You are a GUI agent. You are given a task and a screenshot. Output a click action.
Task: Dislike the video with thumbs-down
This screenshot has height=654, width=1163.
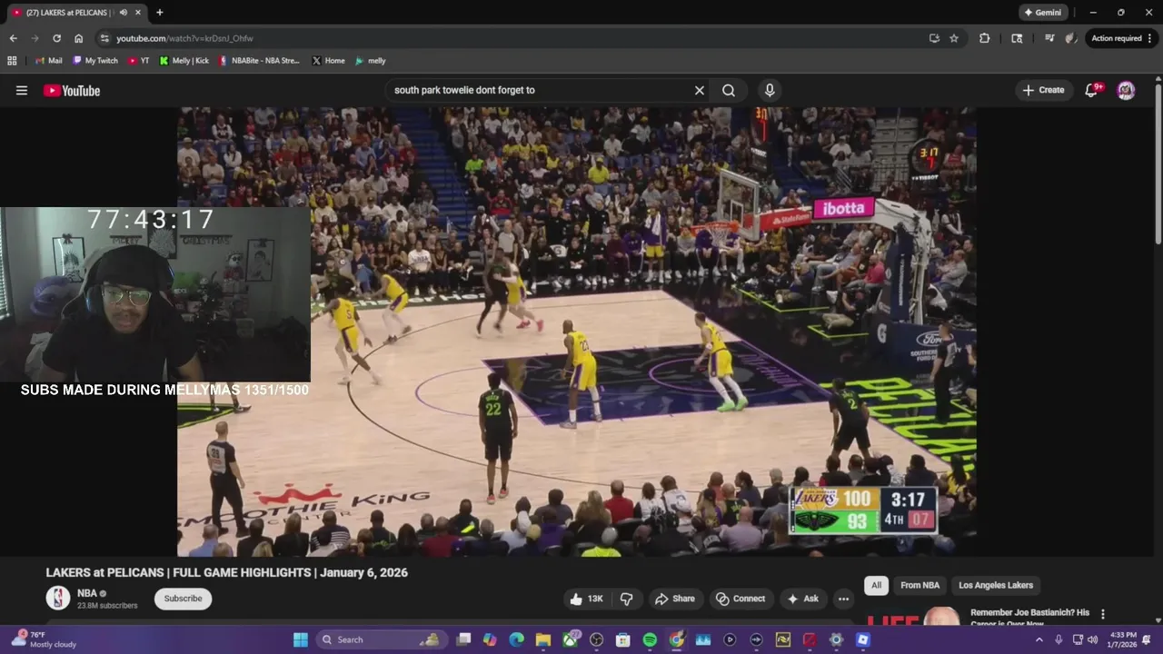(626, 599)
